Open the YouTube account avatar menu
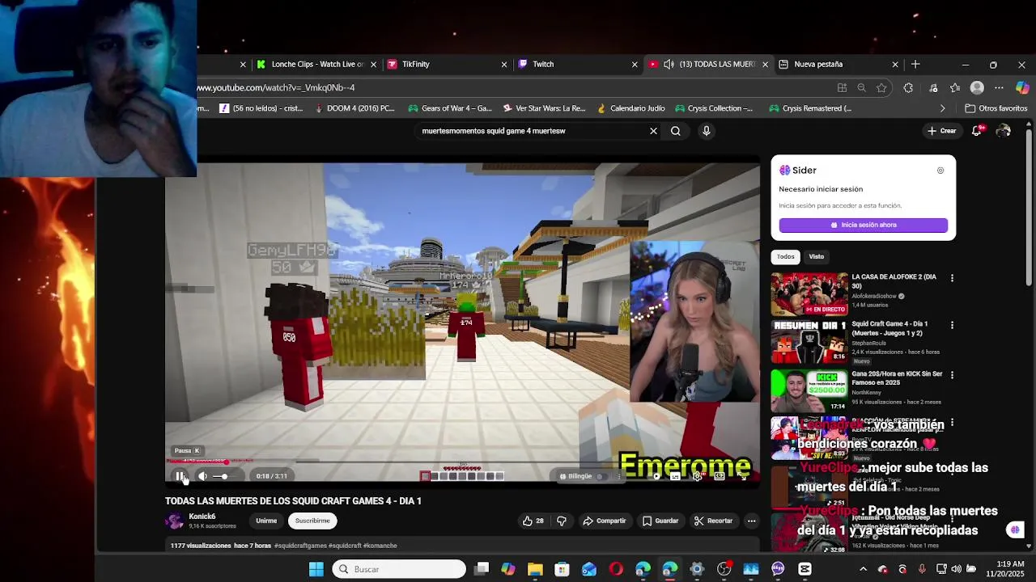1036x582 pixels. click(x=1004, y=131)
